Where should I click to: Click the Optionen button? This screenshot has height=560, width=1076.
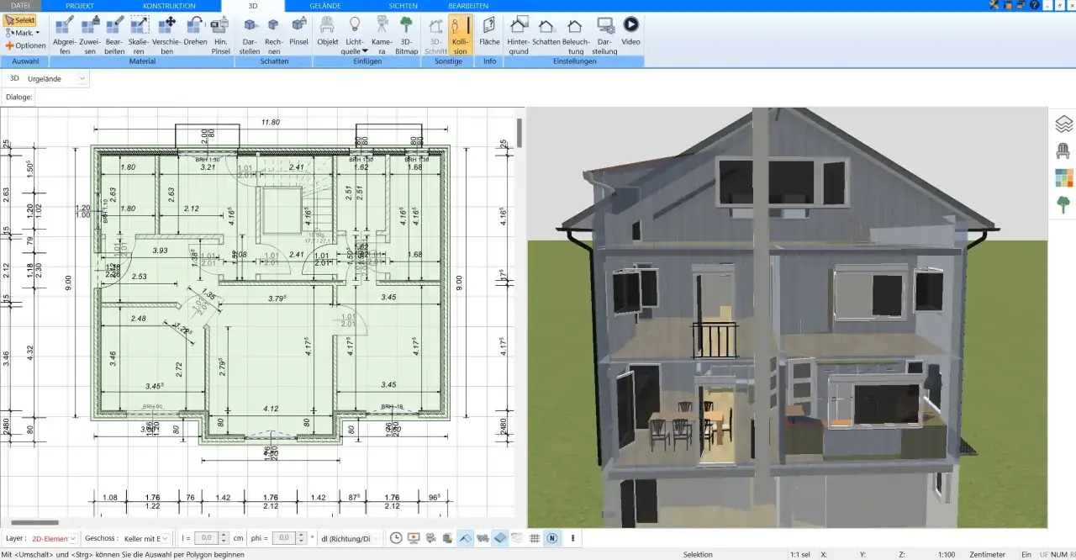25,45
